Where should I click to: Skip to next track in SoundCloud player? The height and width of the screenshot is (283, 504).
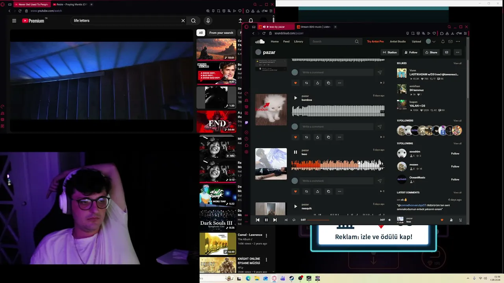[275, 220]
